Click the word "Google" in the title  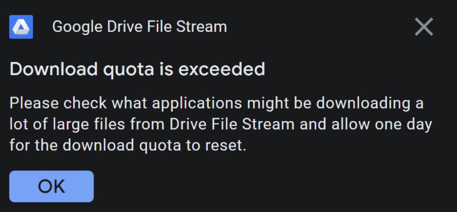pos(78,27)
